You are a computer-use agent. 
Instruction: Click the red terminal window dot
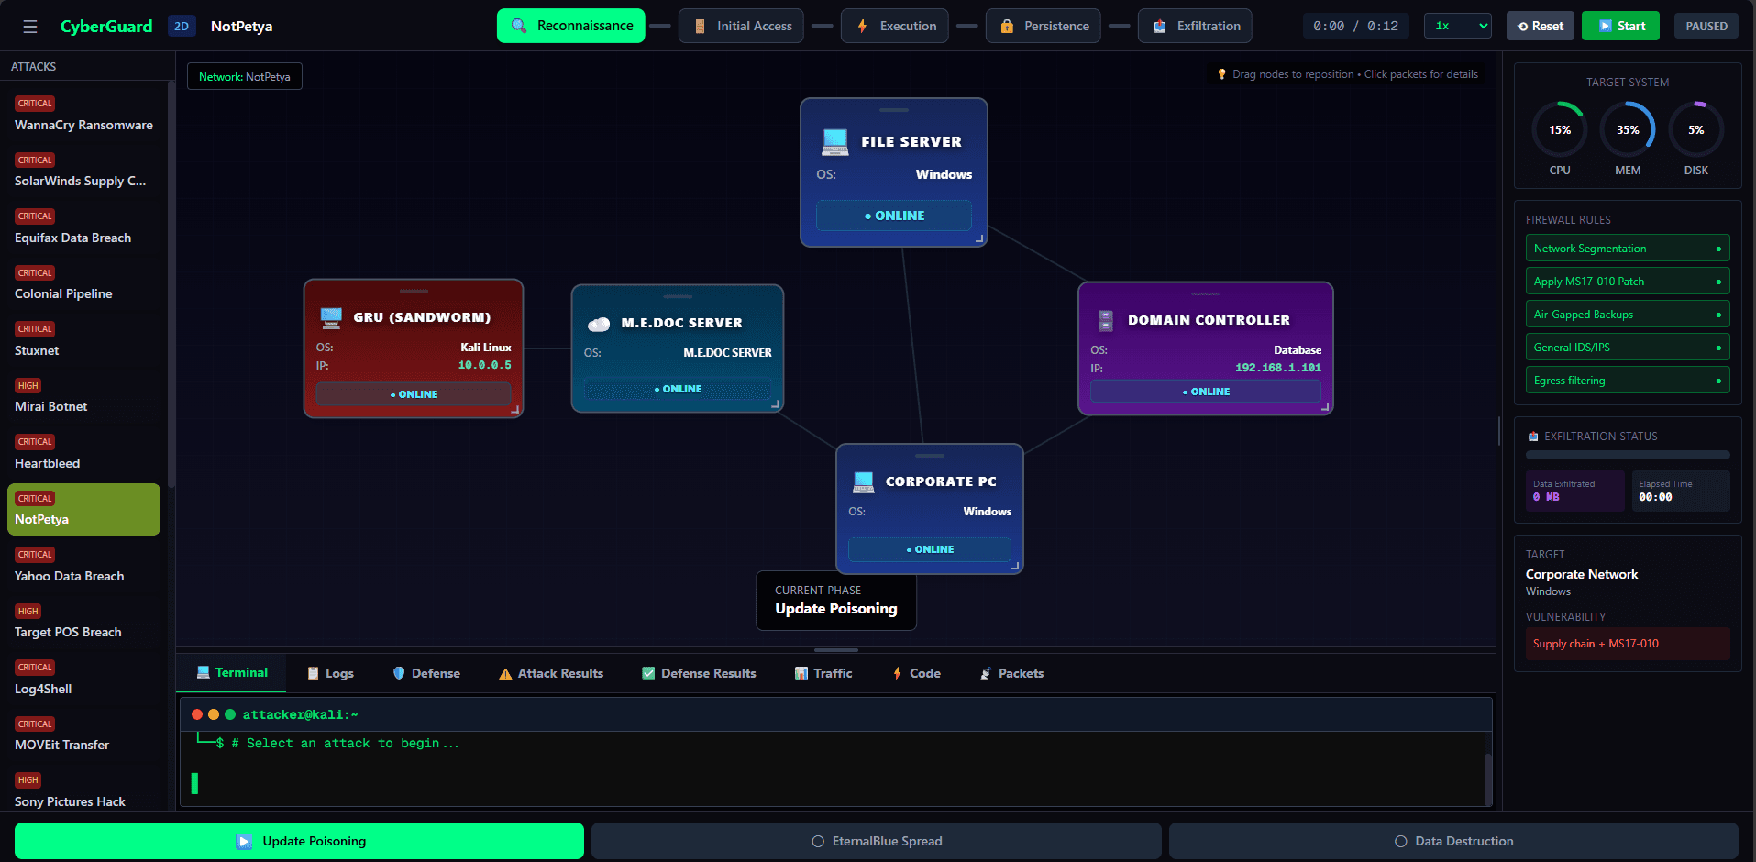tap(197, 714)
